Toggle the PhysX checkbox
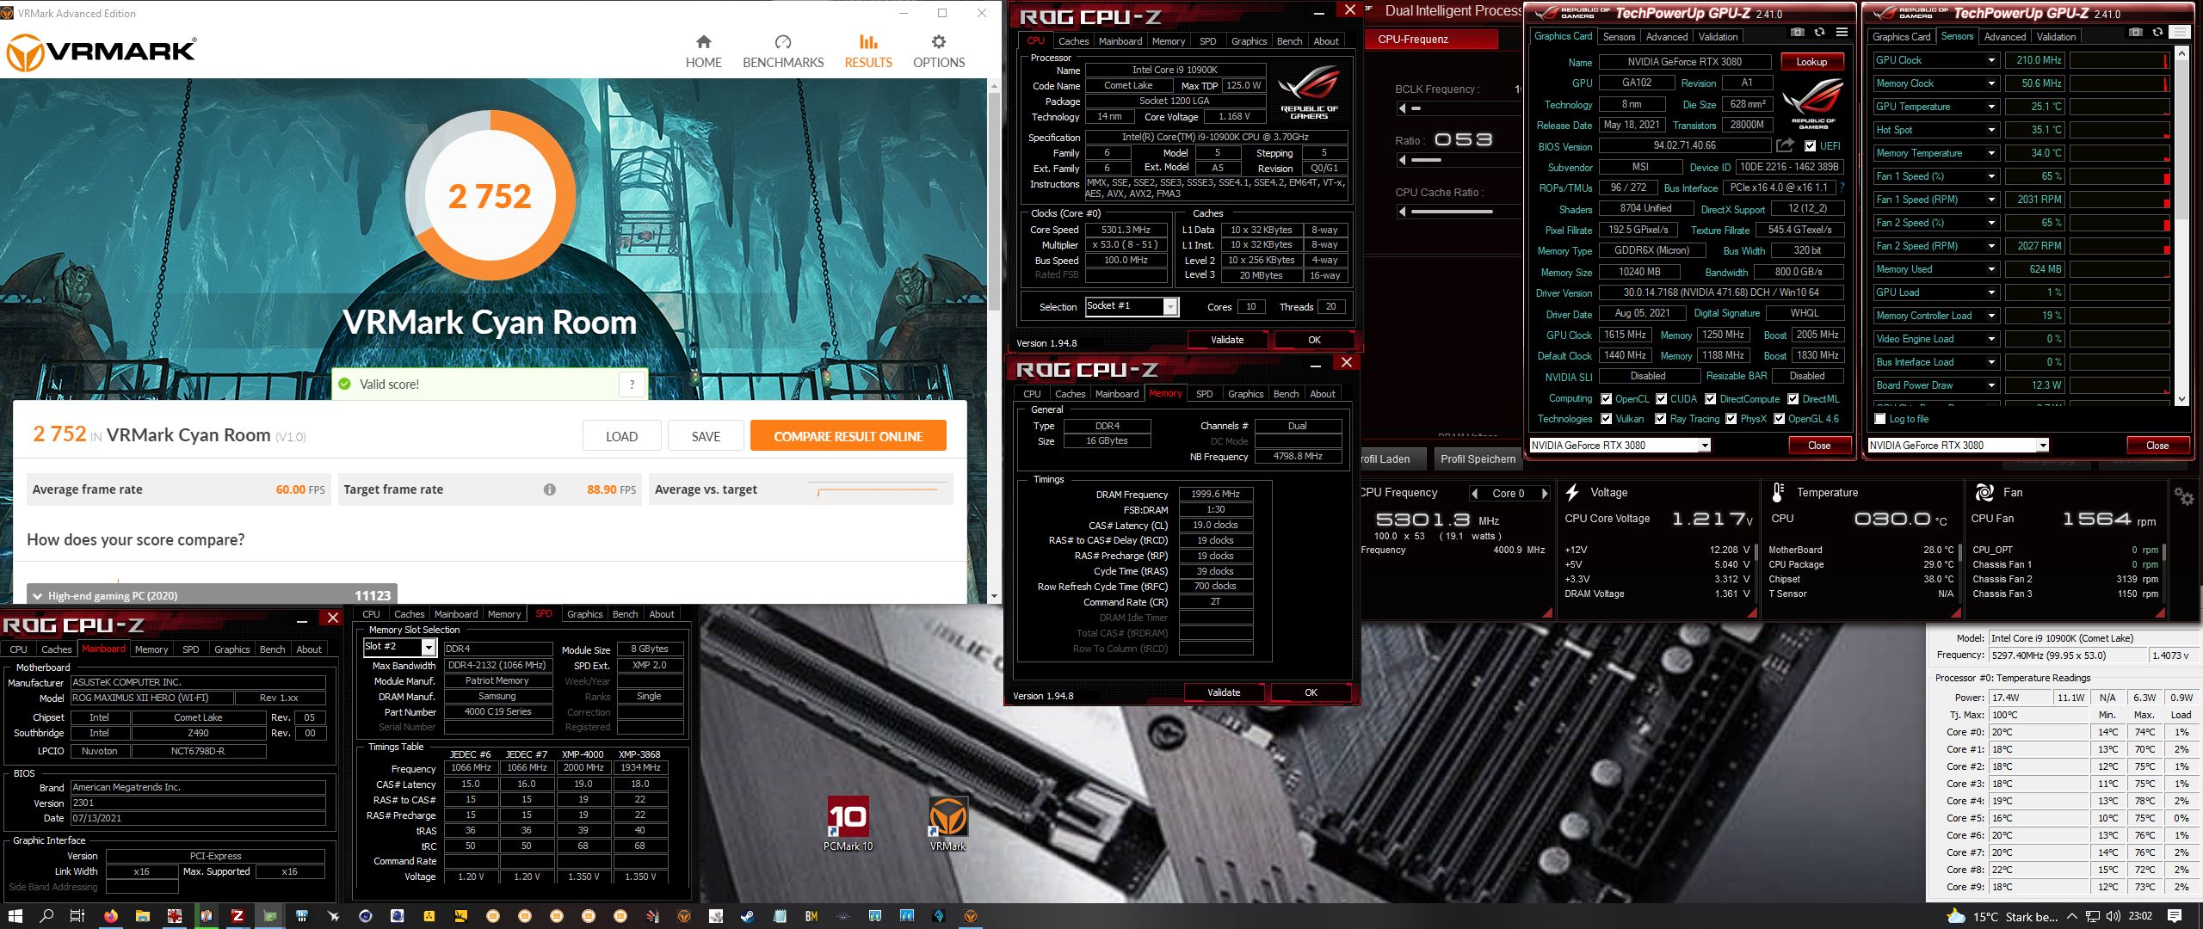Viewport: 2203px width, 929px height. (1731, 419)
